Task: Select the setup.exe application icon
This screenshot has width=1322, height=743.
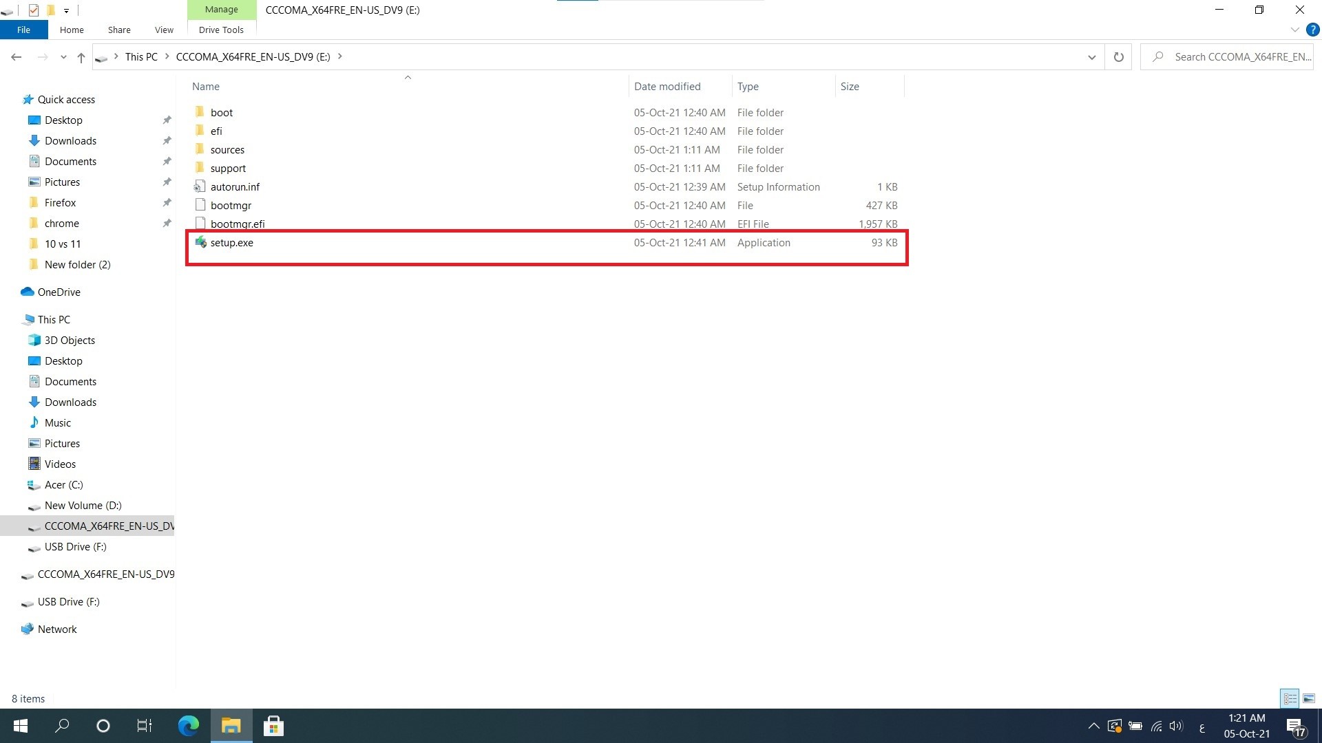Action: coord(200,242)
